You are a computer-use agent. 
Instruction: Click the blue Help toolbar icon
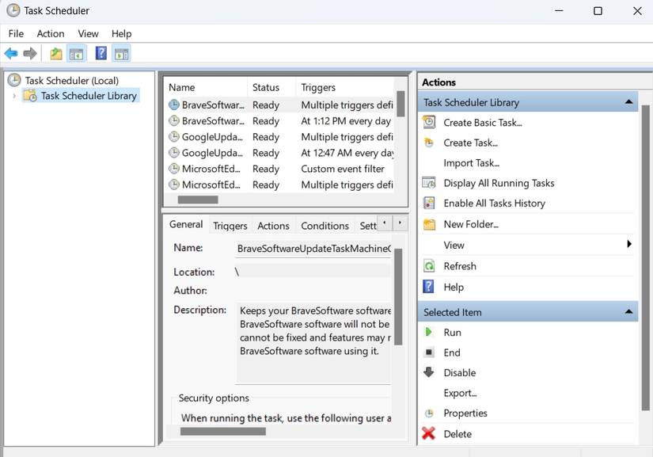tap(101, 54)
